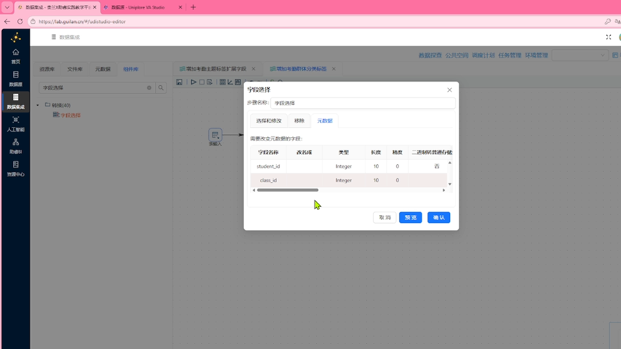Open the browser tab list dropdown

(x=6, y=7)
